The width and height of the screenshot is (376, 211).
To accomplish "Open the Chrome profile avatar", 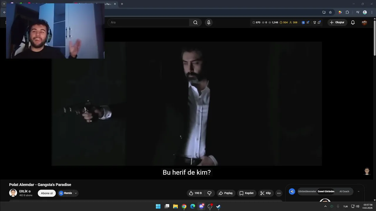I will tap(365, 12).
